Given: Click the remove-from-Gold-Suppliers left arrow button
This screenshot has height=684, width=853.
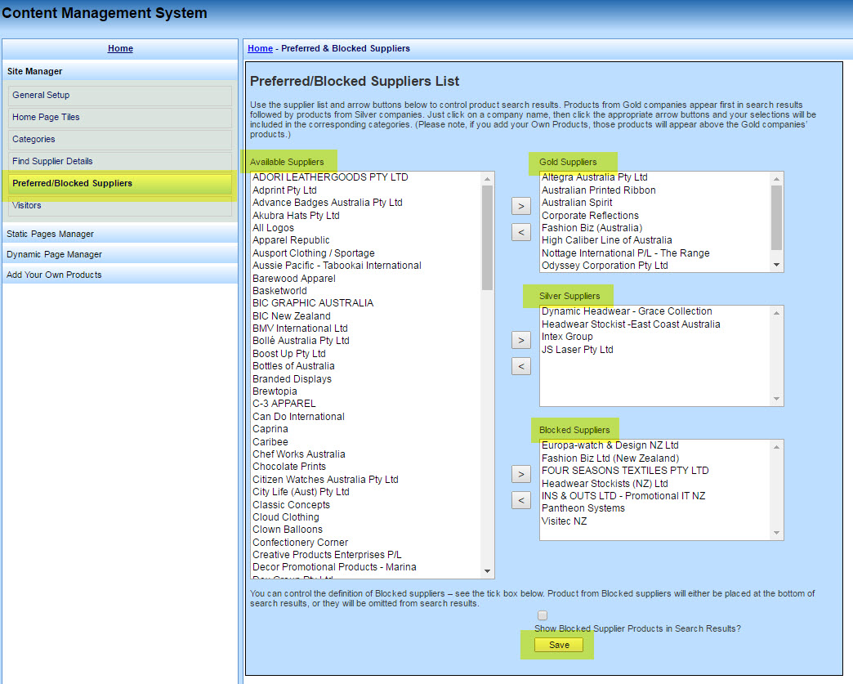Looking at the screenshot, I should (520, 232).
